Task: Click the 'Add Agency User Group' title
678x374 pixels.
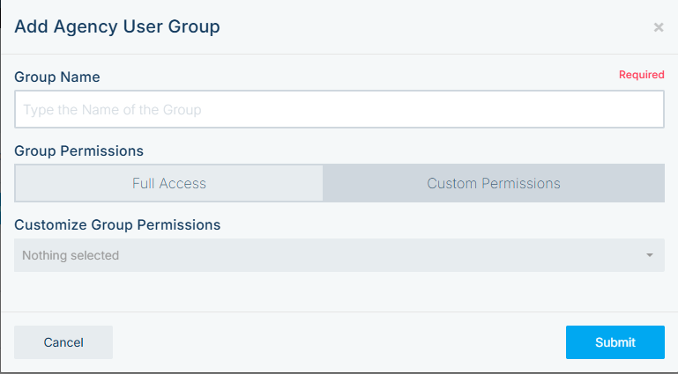Action: coord(117,26)
